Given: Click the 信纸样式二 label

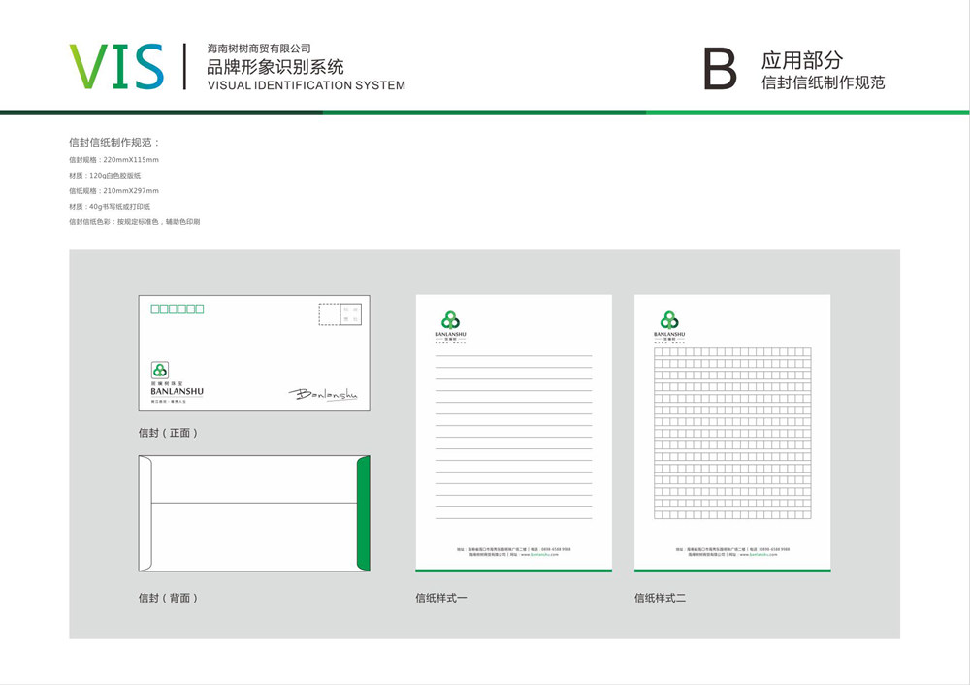Looking at the screenshot, I should 661,598.
